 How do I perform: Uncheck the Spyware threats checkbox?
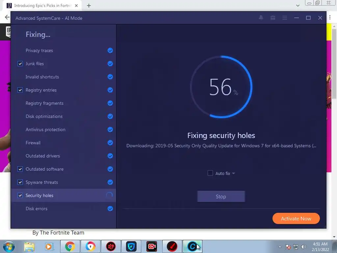(x=20, y=182)
